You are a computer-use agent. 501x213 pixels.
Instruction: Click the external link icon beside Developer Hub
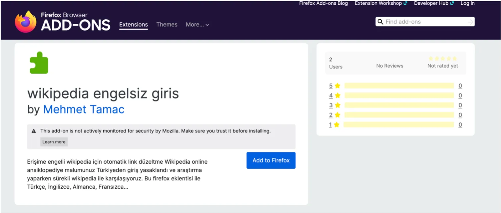click(452, 3)
